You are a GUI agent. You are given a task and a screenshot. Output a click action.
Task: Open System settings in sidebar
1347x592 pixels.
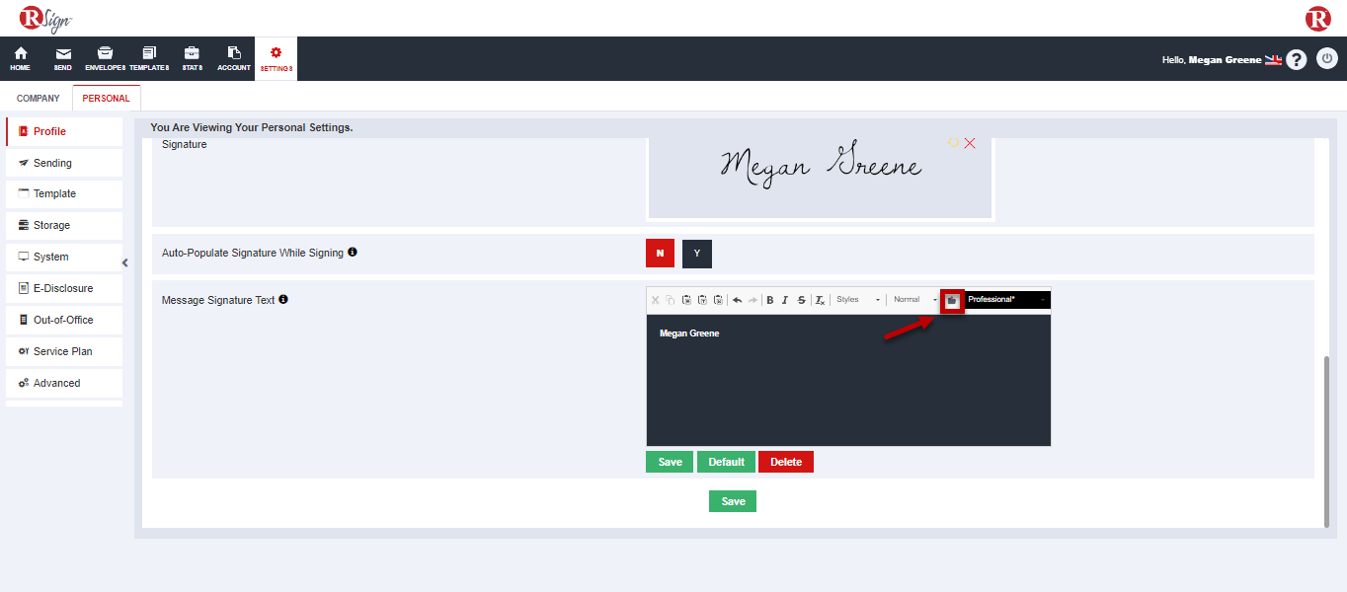click(64, 257)
